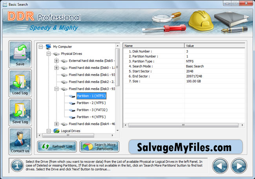This screenshot has height=179, width=255.
Task: Click the 'NTFS' value cell
Action: 190,61
